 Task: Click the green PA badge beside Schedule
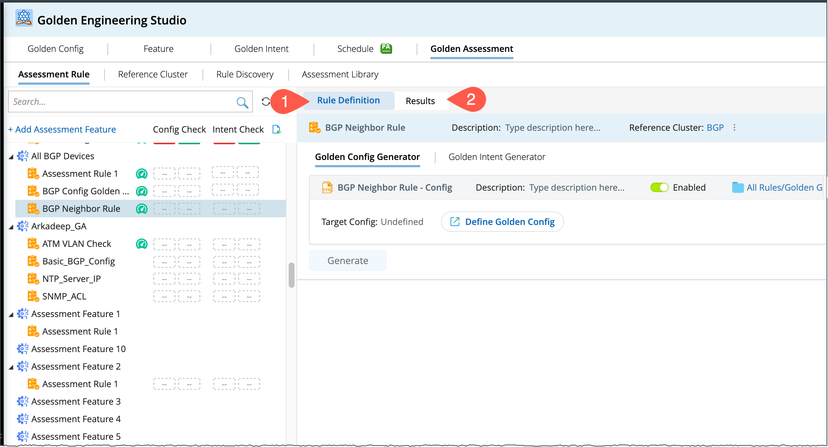(386, 48)
